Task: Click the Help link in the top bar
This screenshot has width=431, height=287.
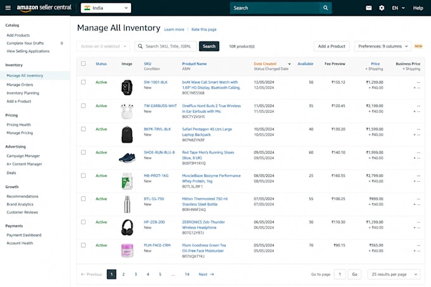Action: coord(418,8)
